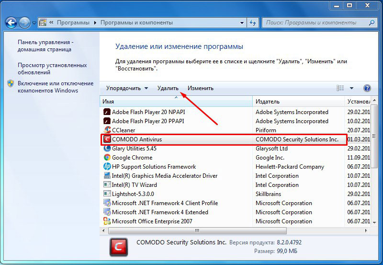Click the CCleaner program icon
Image resolution: width=383 pixels, height=265 pixels.
click(107, 130)
